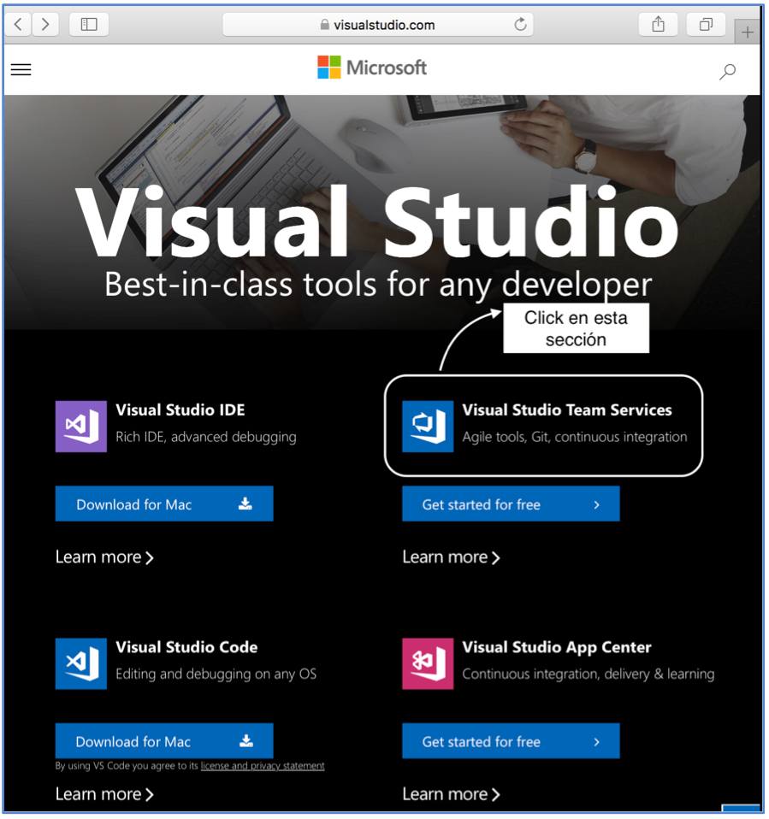Open the Safari share menu
The height and width of the screenshot is (819, 769).
(x=658, y=24)
